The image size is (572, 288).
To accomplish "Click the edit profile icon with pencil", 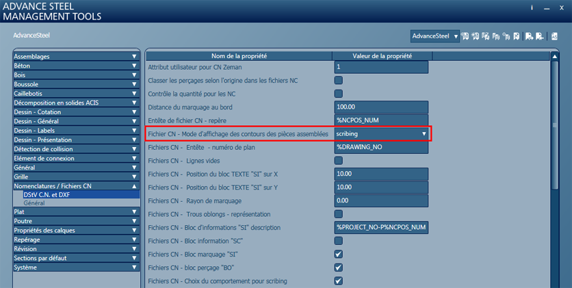I will 486,36.
